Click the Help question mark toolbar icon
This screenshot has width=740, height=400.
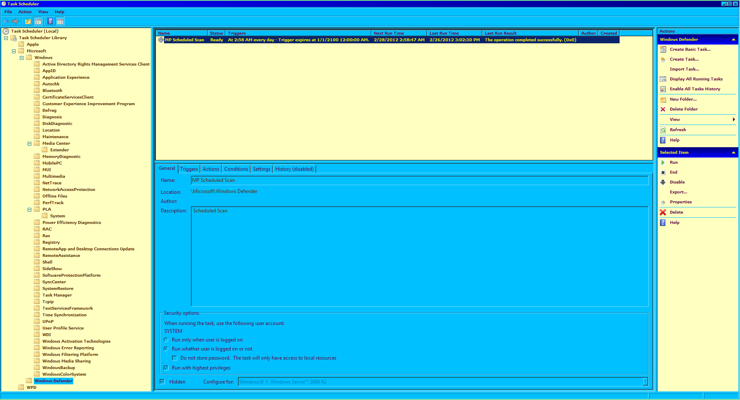point(50,21)
